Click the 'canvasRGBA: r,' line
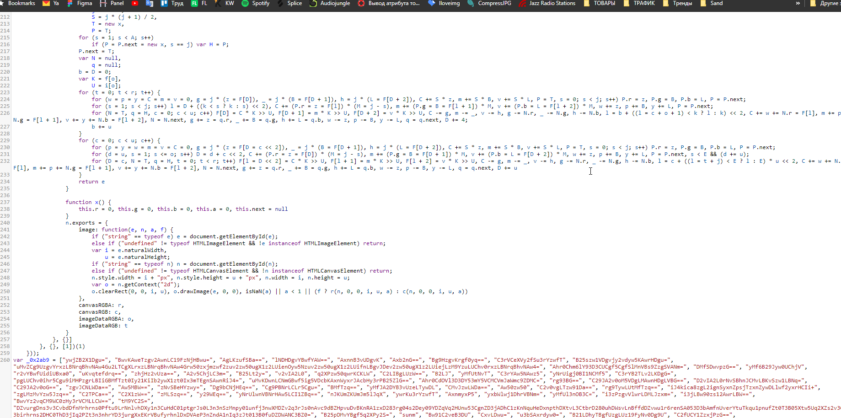This screenshot has height=418, width=841. point(101,305)
